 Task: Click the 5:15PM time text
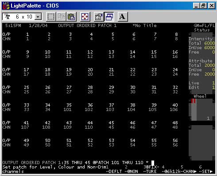[x=13, y=26]
